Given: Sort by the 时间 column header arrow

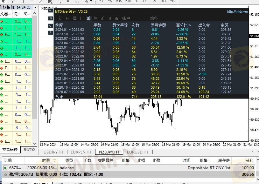Looking at the screenshot, I should [x=55, y=160].
